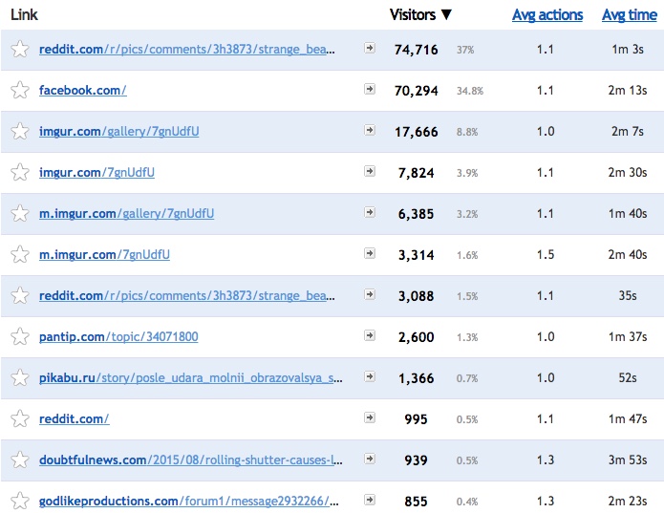The image size is (664, 513).
Task: Click the 855 visitor count
Action: coord(416,502)
